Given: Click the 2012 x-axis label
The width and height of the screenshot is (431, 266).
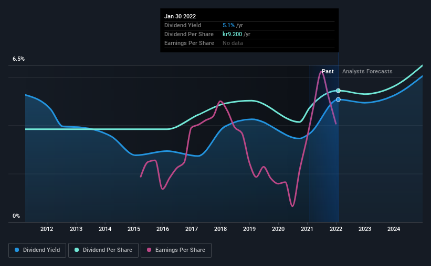Looking at the screenshot, I should (47, 229).
